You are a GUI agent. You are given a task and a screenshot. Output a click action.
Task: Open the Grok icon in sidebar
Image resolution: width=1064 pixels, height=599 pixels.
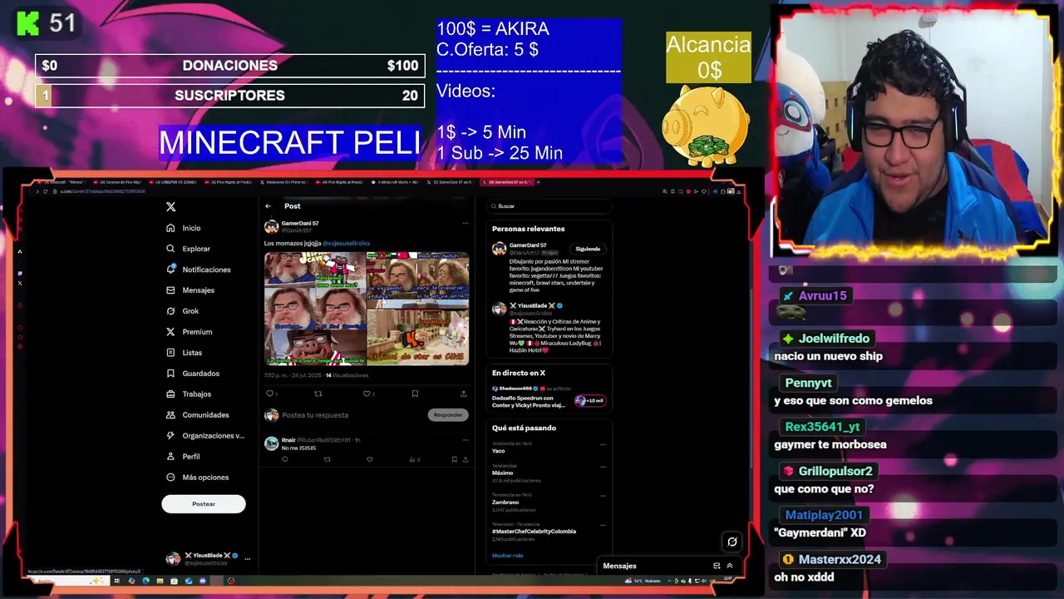tap(170, 311)
